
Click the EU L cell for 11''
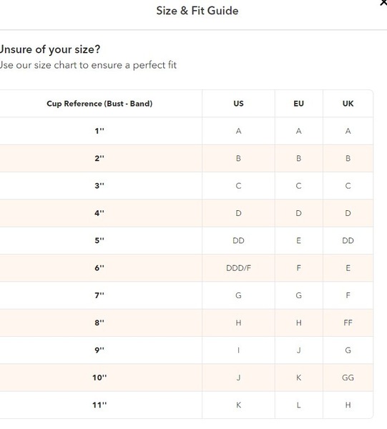click(x=298, y=405)
